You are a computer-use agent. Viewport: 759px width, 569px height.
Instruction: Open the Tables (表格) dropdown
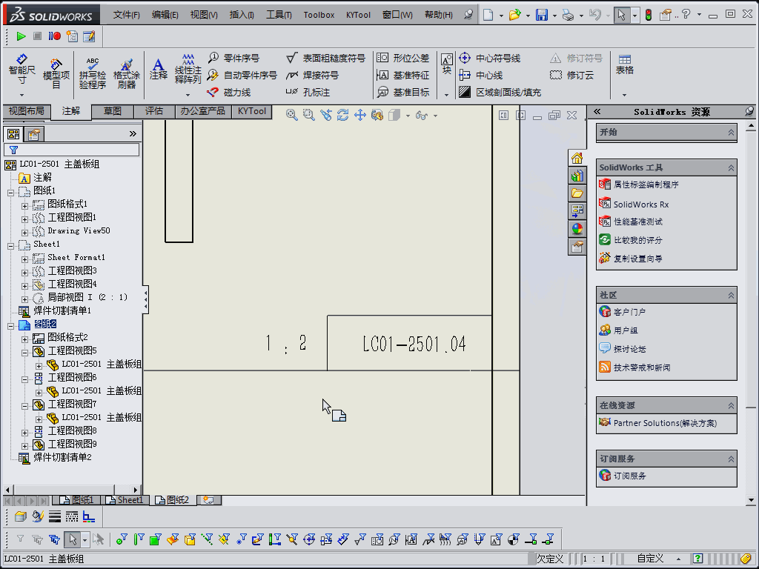click(x=624, y=95)
